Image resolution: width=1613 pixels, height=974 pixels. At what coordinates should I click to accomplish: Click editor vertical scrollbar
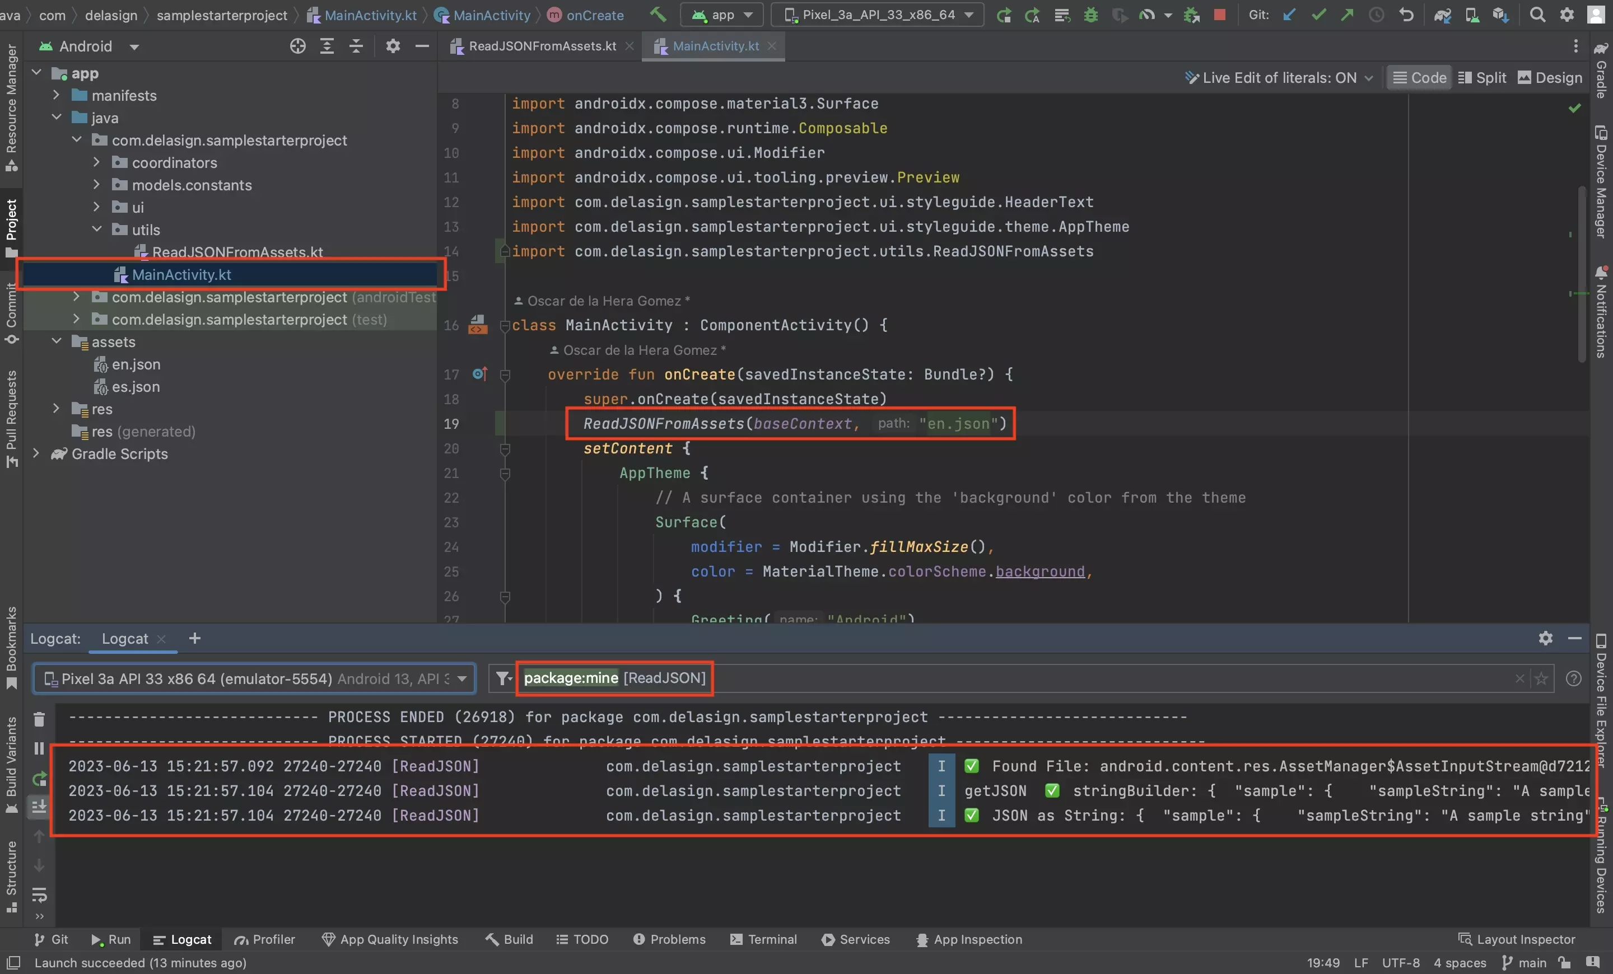[x=1581, y=275]
